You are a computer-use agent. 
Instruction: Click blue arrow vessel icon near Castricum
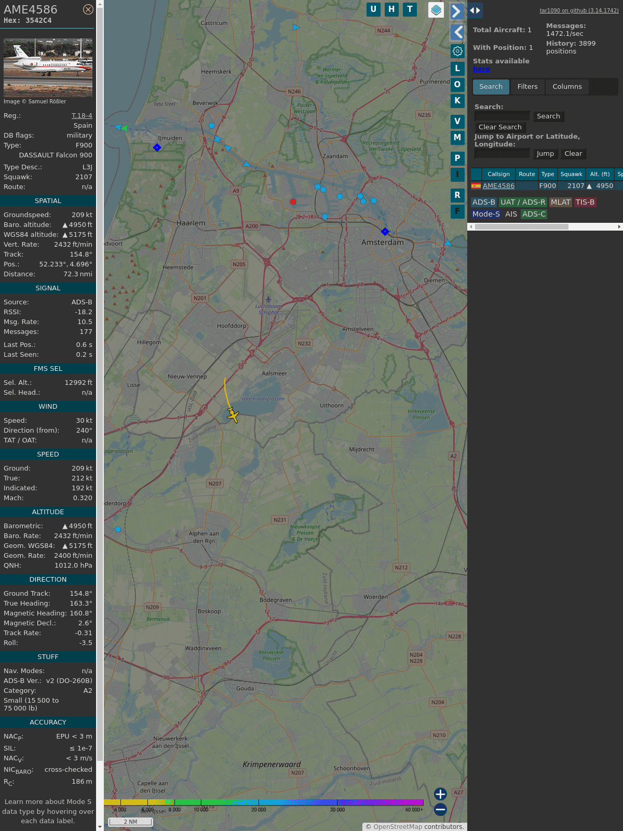point(295,27)
